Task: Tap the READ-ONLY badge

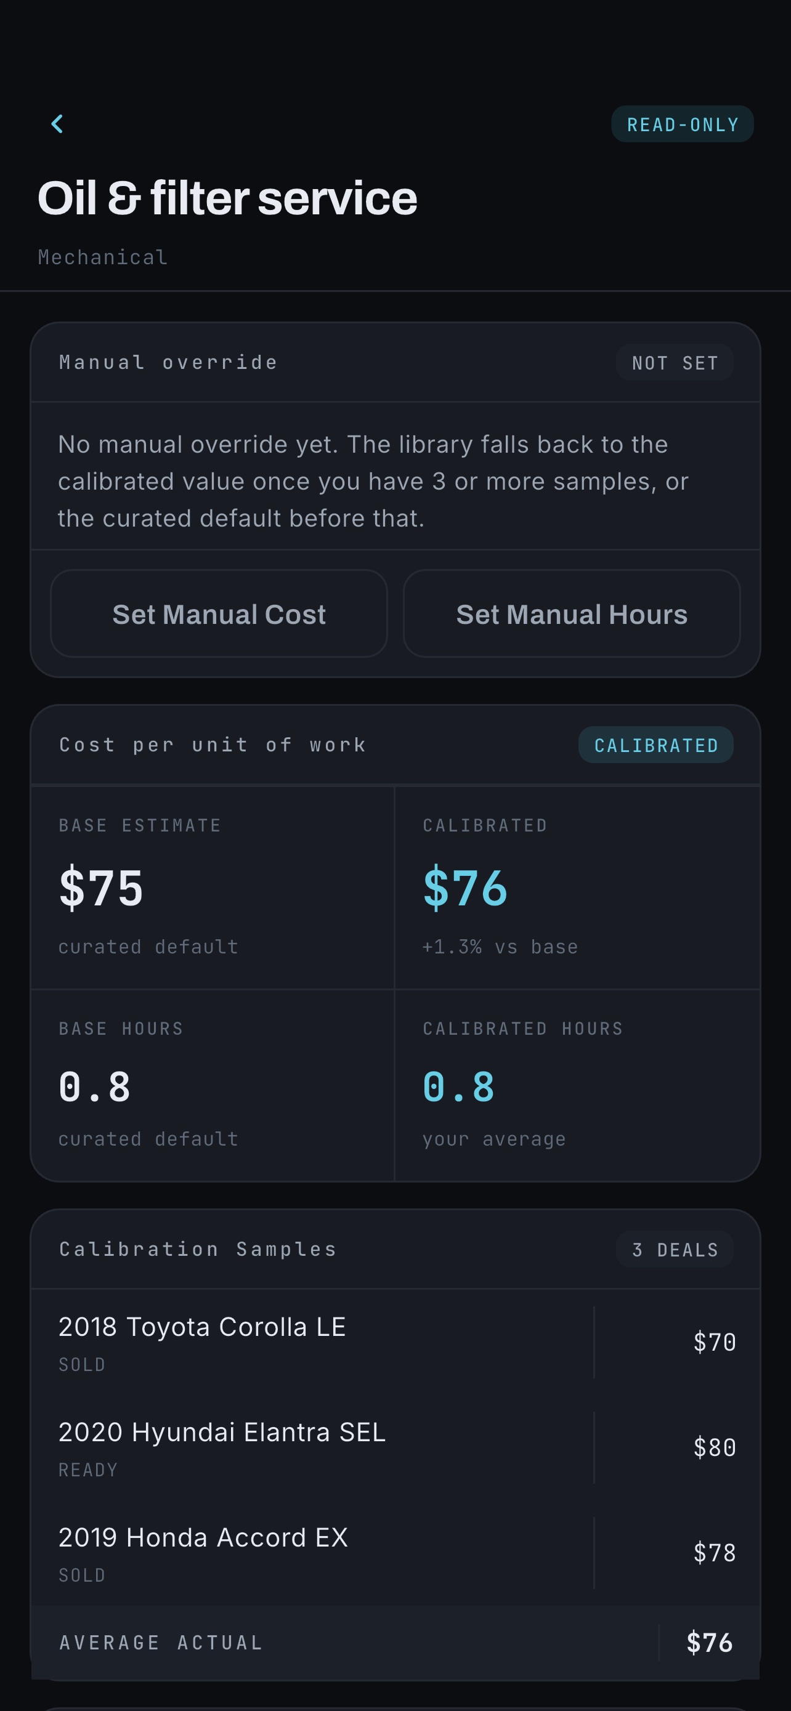Action: click(682, 124)
